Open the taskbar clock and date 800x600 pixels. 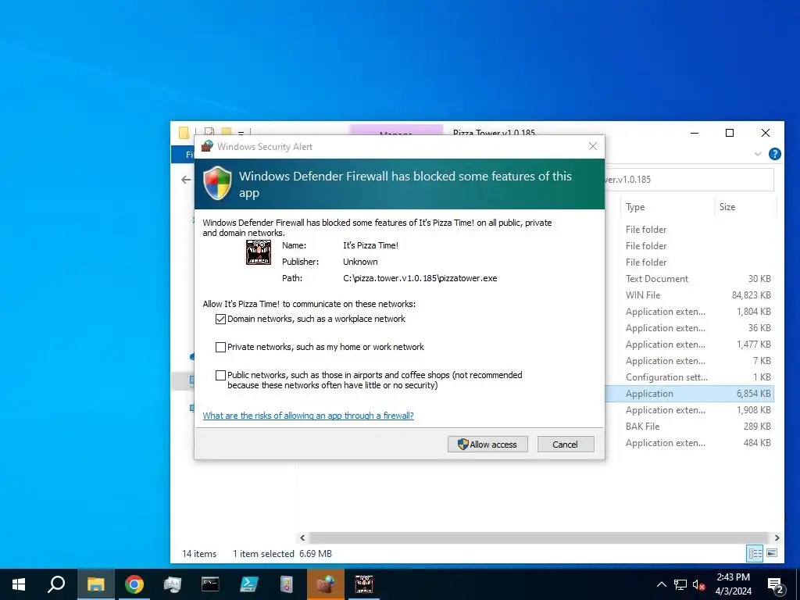[x=733, y=584]
